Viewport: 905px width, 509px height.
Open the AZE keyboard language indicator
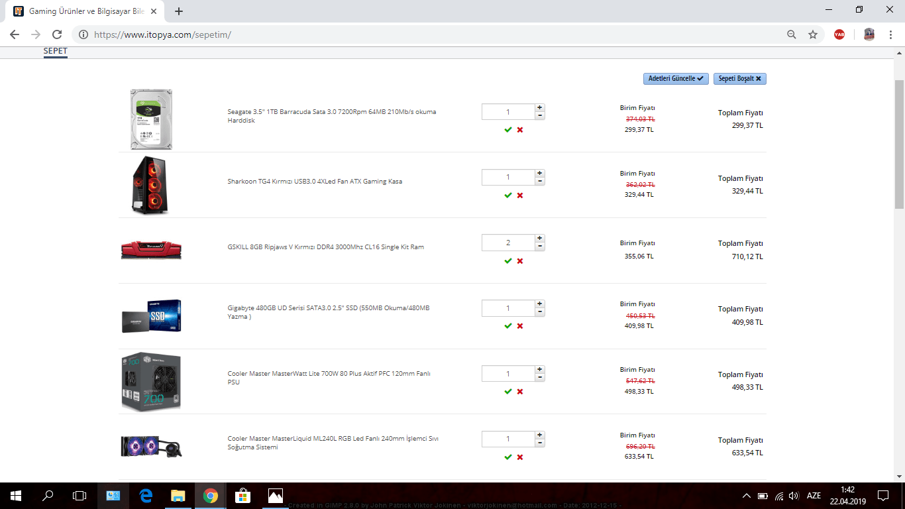point(814,496)
